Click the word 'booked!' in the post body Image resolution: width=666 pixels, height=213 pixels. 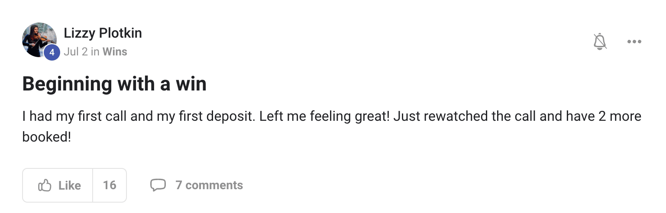(46, 137)
